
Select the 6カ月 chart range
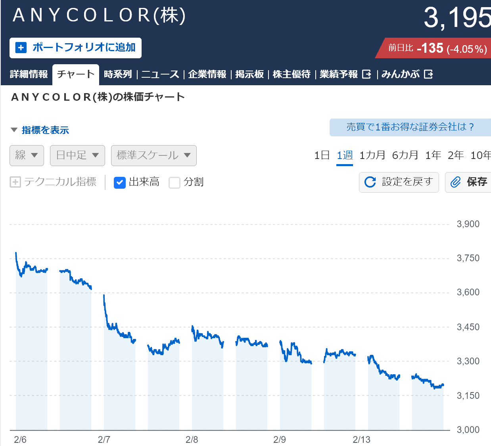point(405,155)
